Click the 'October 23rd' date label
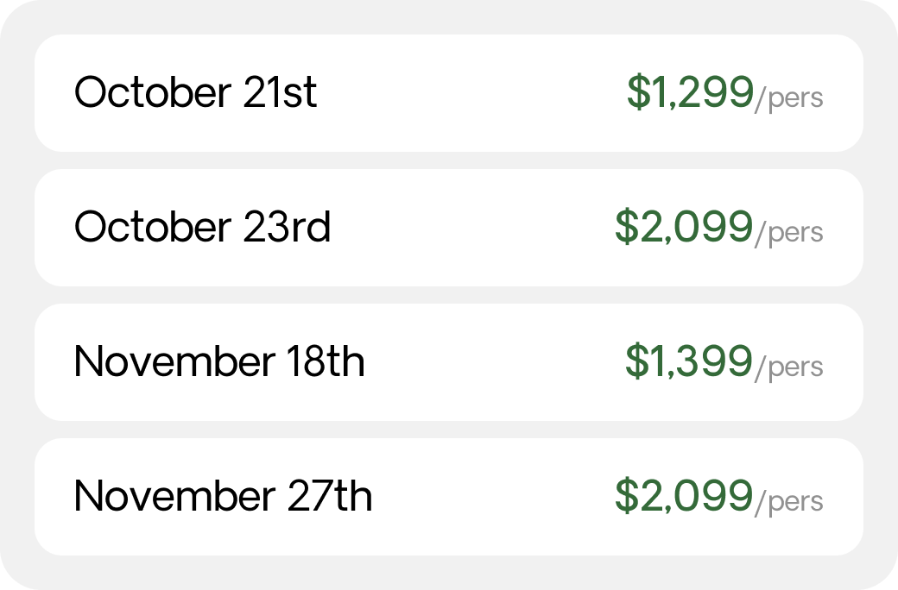Viewport: 898px width, 590px height. 203,227
